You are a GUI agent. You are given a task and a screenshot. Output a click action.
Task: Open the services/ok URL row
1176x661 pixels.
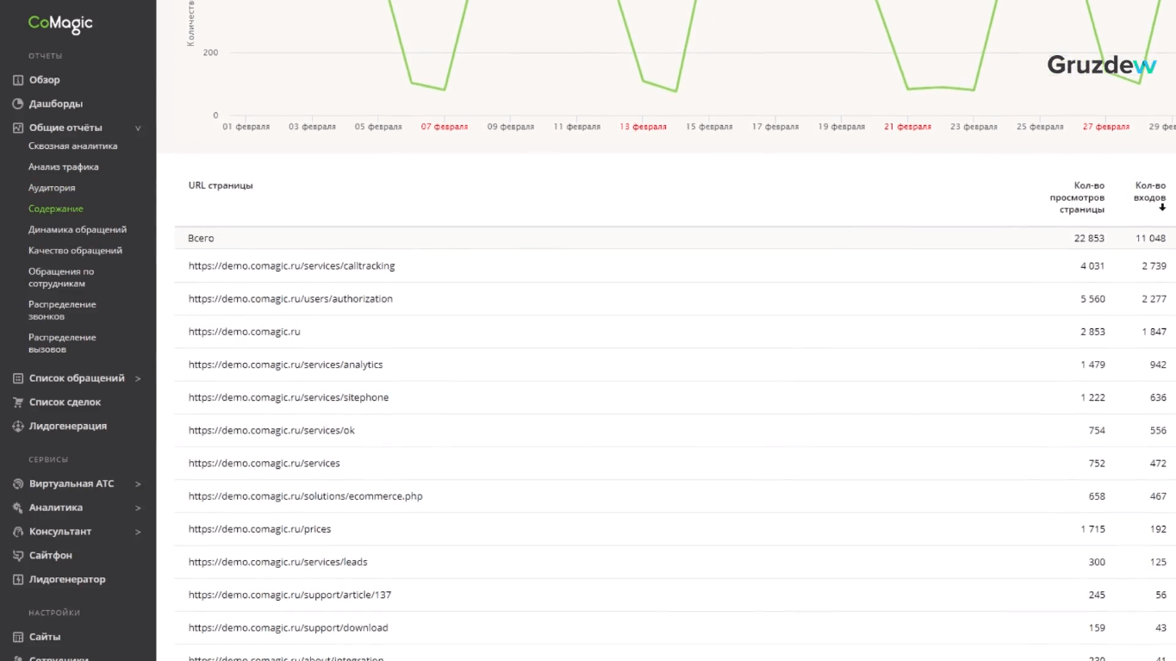(271, 431)
